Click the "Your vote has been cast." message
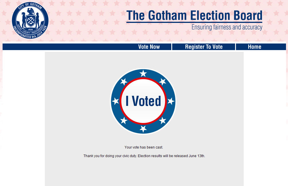288x186 pixels. coord(144,147)
